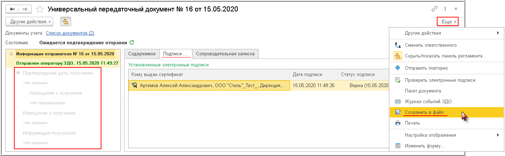Collapse the "Подтверждение даты получения" tree node

pos(17,73)
